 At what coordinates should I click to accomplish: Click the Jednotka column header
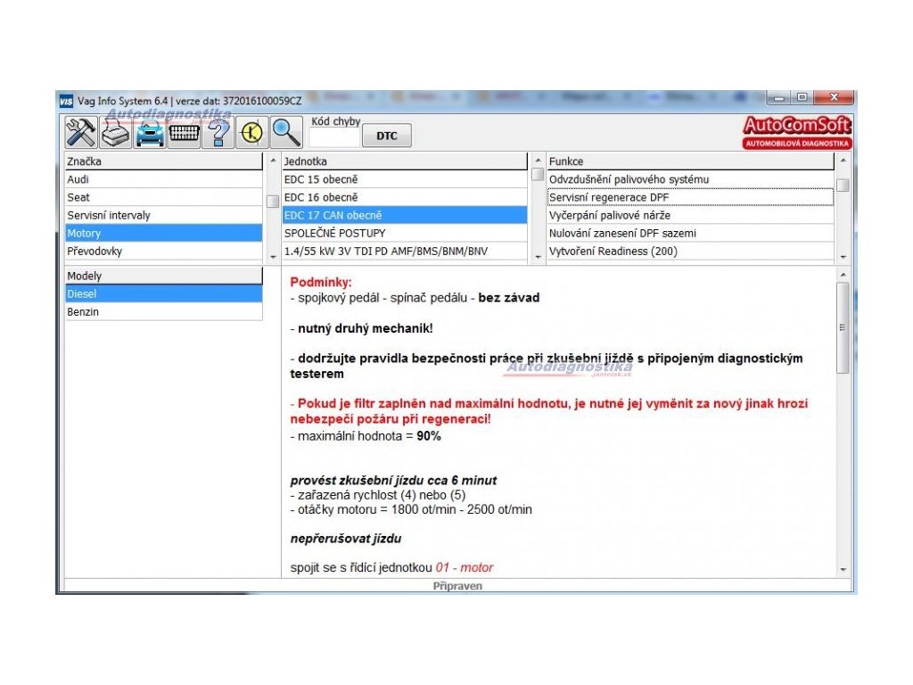pos(405,161)
